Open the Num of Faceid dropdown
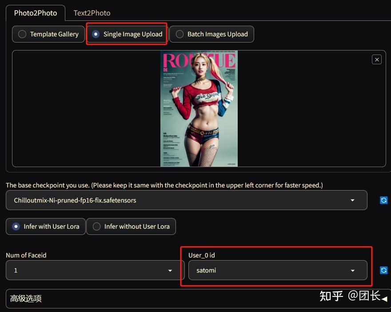The height and width of the screenshot is (312, 391). pyautogui.click(x=95, y=270)
